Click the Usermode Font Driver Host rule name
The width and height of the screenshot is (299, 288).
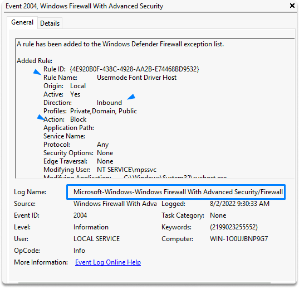137,78
